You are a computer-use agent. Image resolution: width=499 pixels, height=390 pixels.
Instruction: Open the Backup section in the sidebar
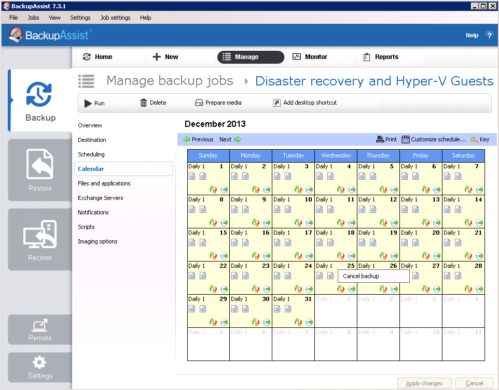(40, 100)
